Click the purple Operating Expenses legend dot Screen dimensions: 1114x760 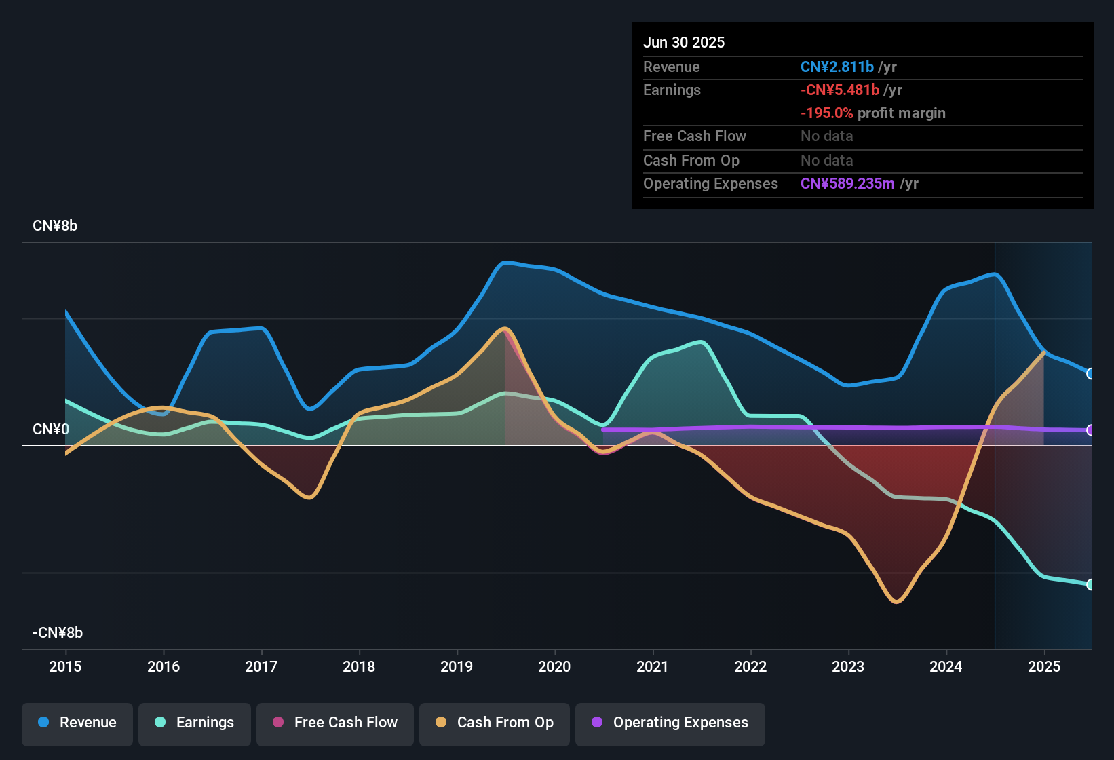click(597, 723)
